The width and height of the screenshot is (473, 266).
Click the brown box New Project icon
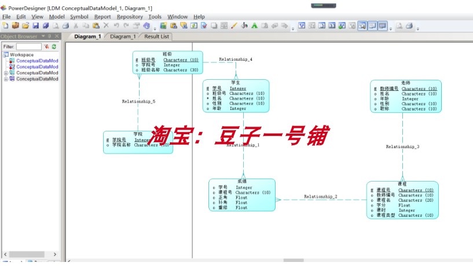pyautogui.click(x=16, y=25)
